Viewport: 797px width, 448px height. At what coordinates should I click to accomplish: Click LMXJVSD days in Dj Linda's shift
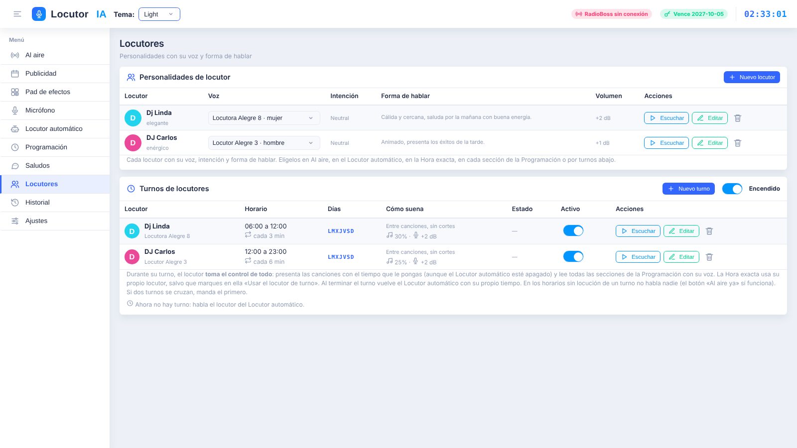coord(341,231)
